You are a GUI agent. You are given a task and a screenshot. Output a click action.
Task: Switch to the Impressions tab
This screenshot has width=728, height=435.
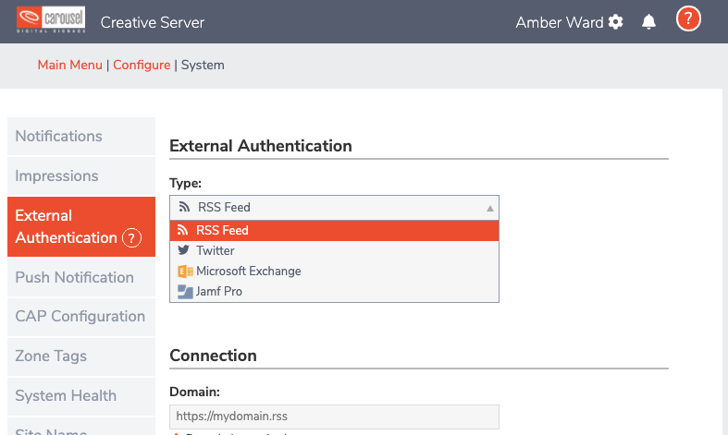pyautogui.click(x=56, y=175)
